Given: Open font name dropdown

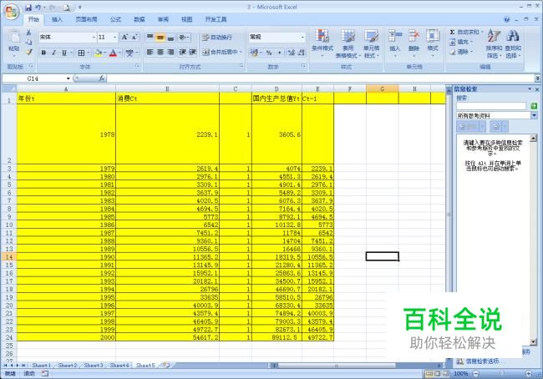Looking at the screenshot, I should [x=94, y=37].
